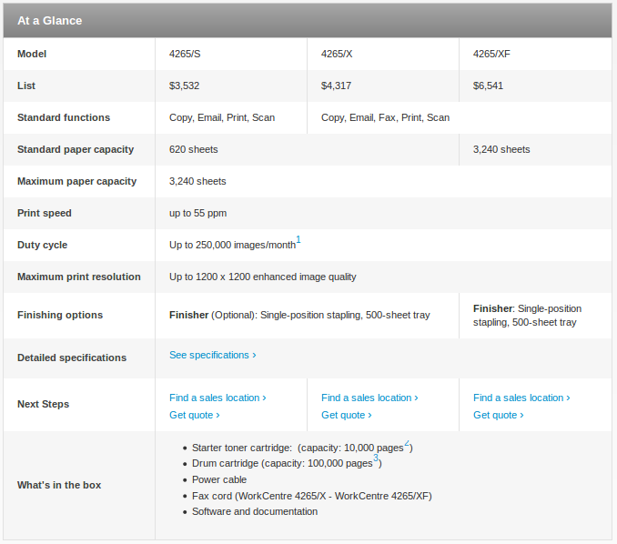Click the Detailed specifications label

pos(72,358)
